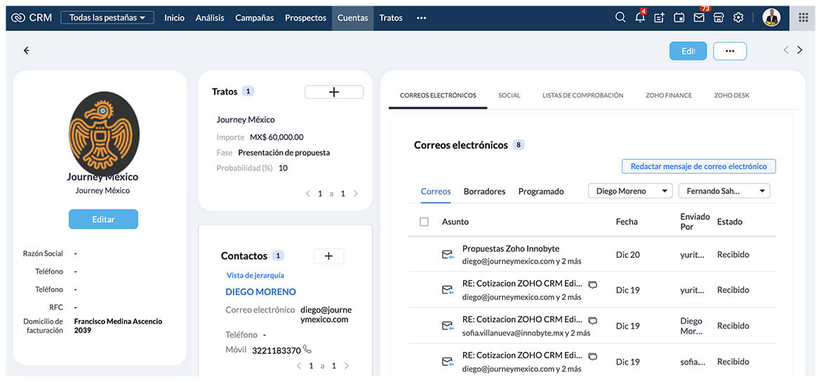Open the apps grid launcher icon
821x382 pixels.
pos(803,18)
